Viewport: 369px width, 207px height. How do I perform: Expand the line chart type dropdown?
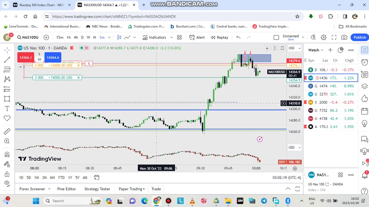tap(134, 37)
